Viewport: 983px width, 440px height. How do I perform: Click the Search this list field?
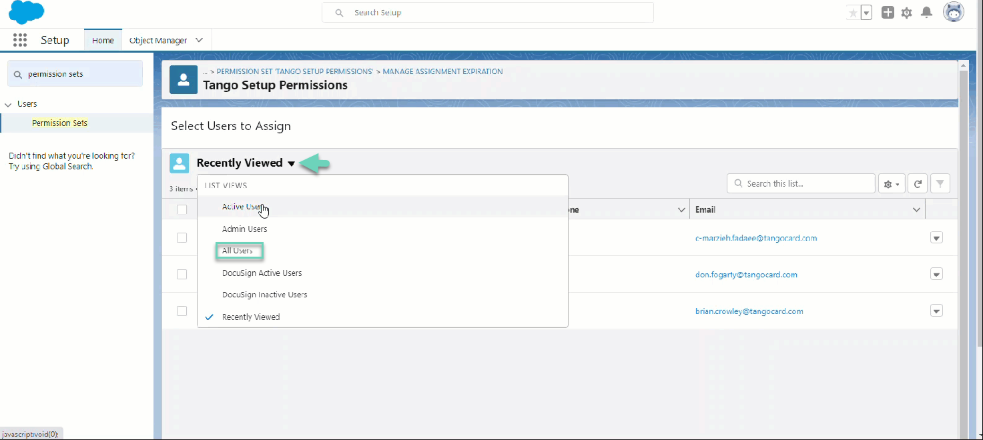click(801, 183)
